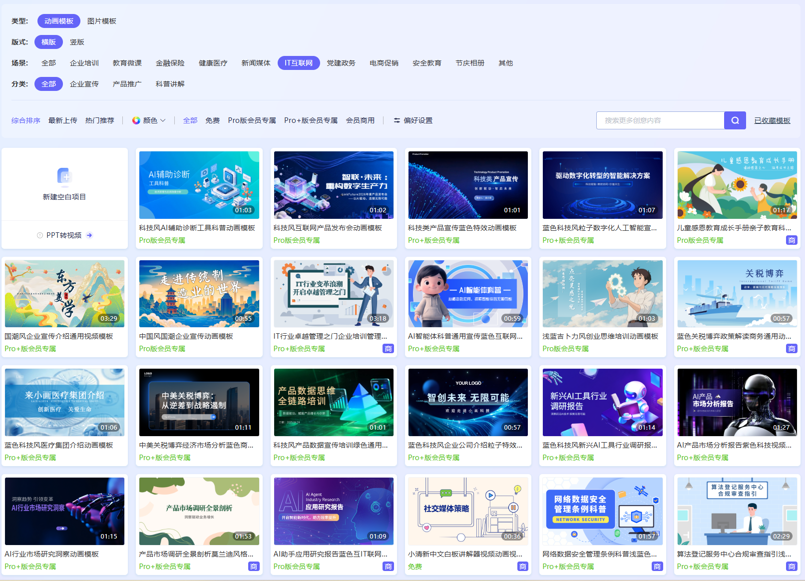Switch layout to 竖版
The image size is (805, 581).
tap(77, 42)
